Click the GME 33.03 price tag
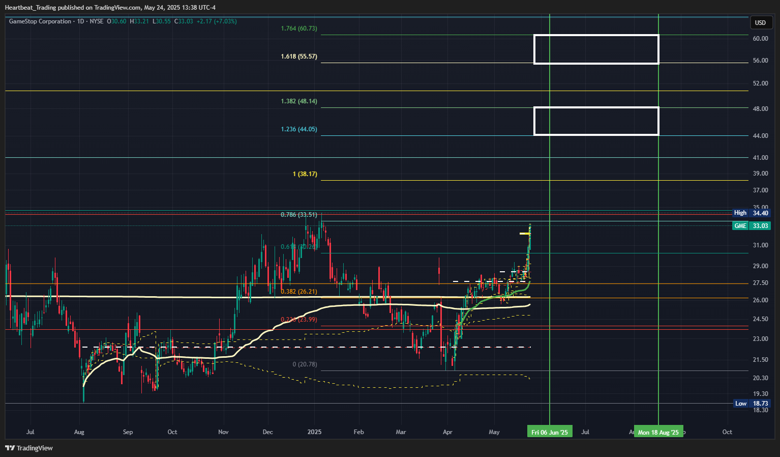The image size is (780, 457). click(752, 225)
